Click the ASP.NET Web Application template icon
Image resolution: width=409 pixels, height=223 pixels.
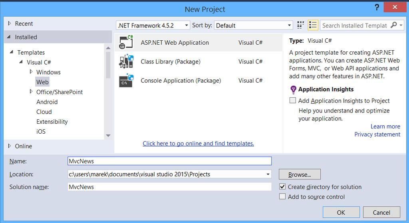[x=126, y=42]
